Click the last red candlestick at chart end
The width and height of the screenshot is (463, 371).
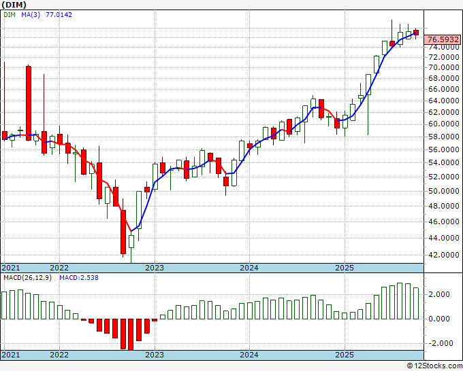click(x=416, y=33)
